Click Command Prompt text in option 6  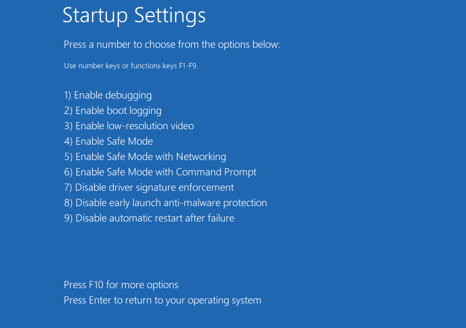point(216,172)
